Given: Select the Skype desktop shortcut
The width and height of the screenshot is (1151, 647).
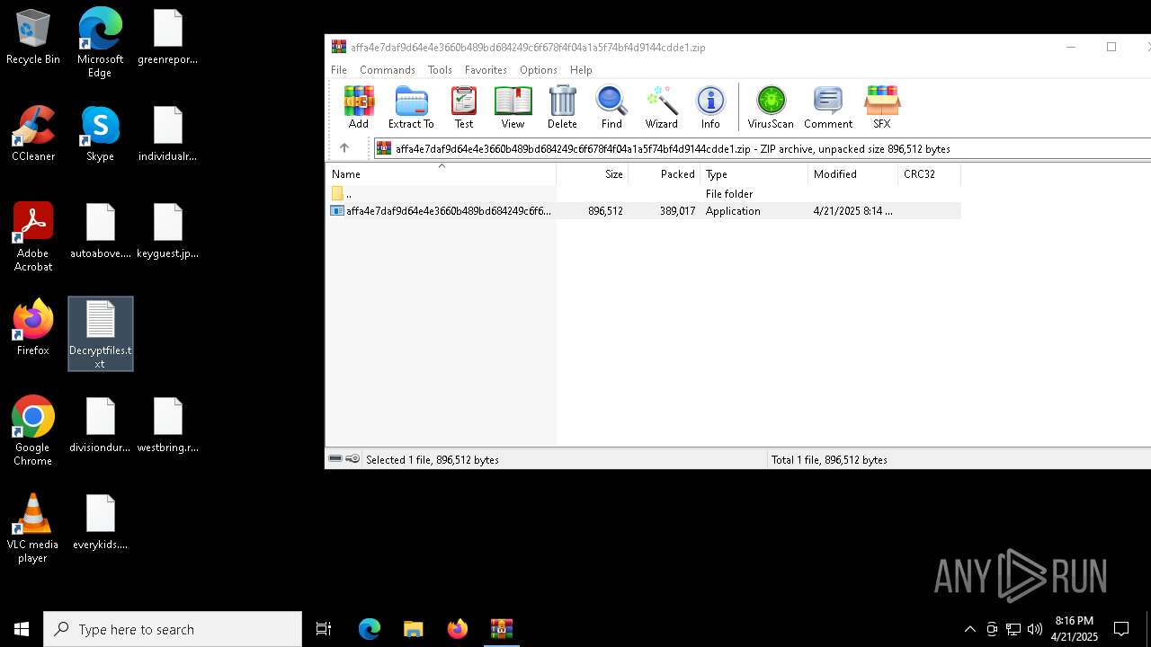Looking at the screenshot, I should click(x=100, y=134).
